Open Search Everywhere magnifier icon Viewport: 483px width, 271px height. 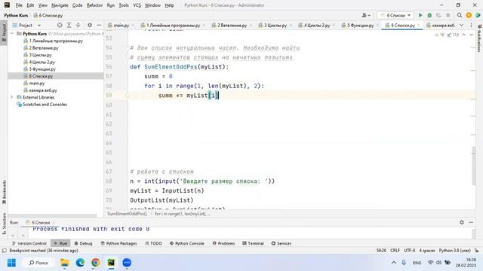[x=460, y=15]
